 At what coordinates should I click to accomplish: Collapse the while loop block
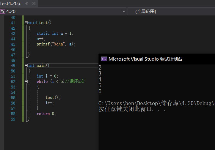pyautogui.click(x=26, y=82)
